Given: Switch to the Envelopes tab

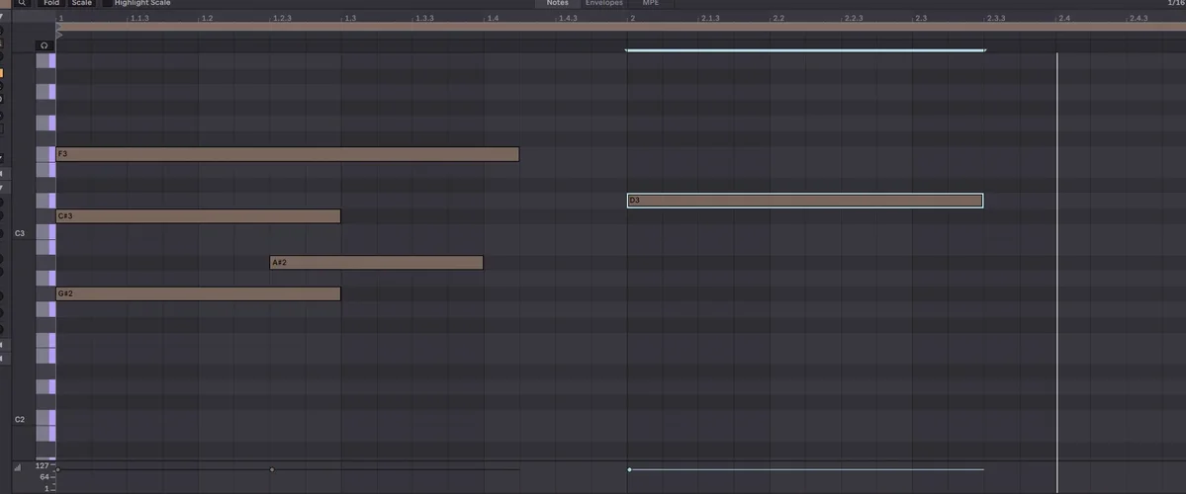Looking at the screenshot, I should point(603,3).
